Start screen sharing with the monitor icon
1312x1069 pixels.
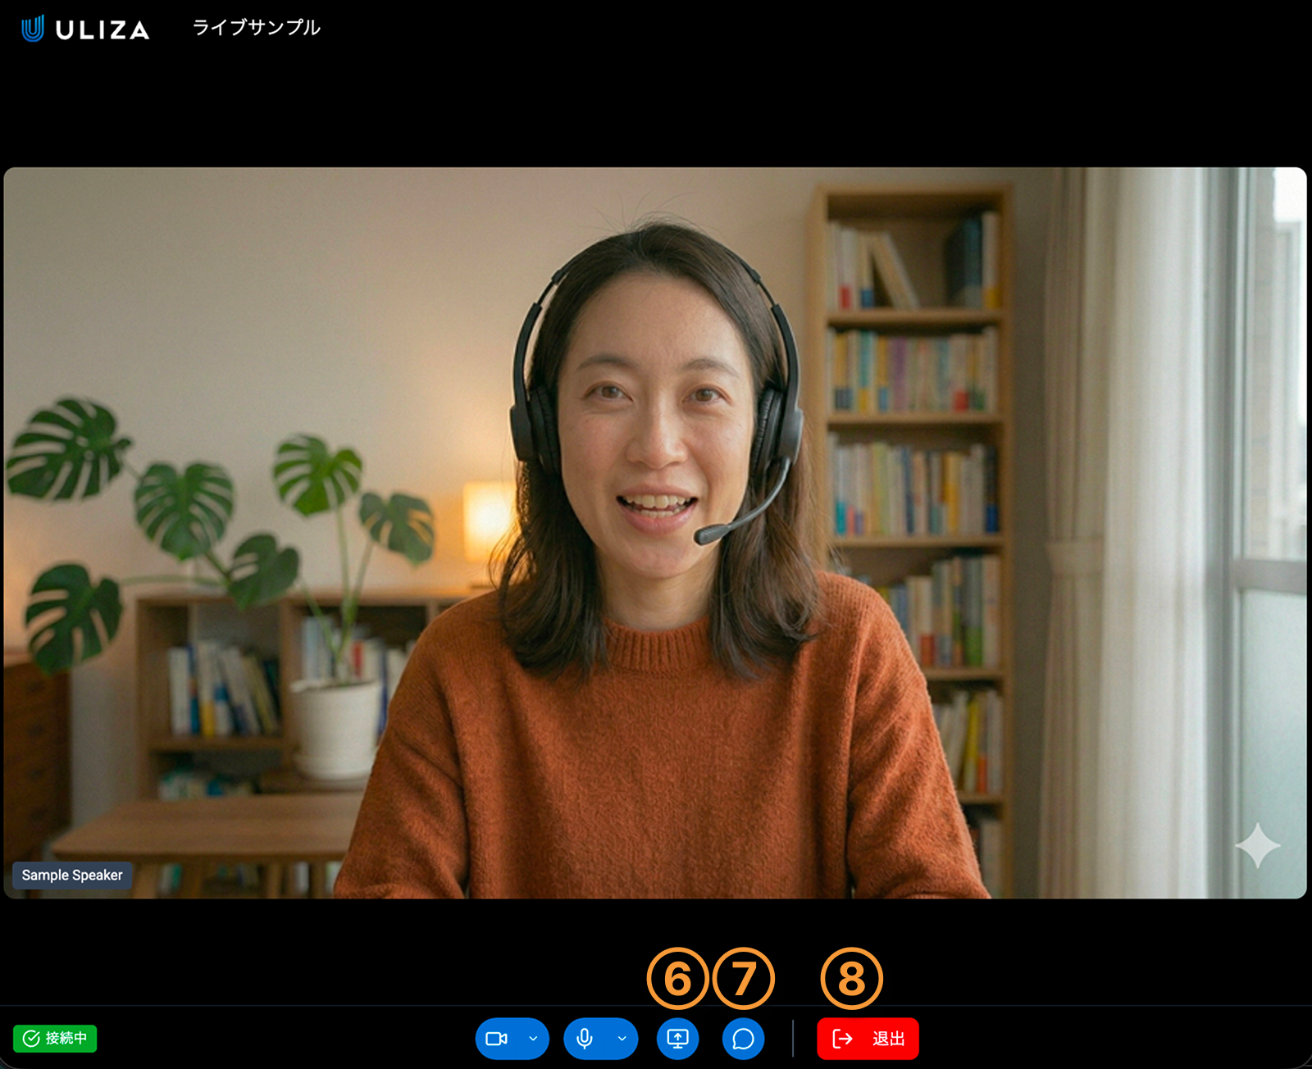[677, 1039]
